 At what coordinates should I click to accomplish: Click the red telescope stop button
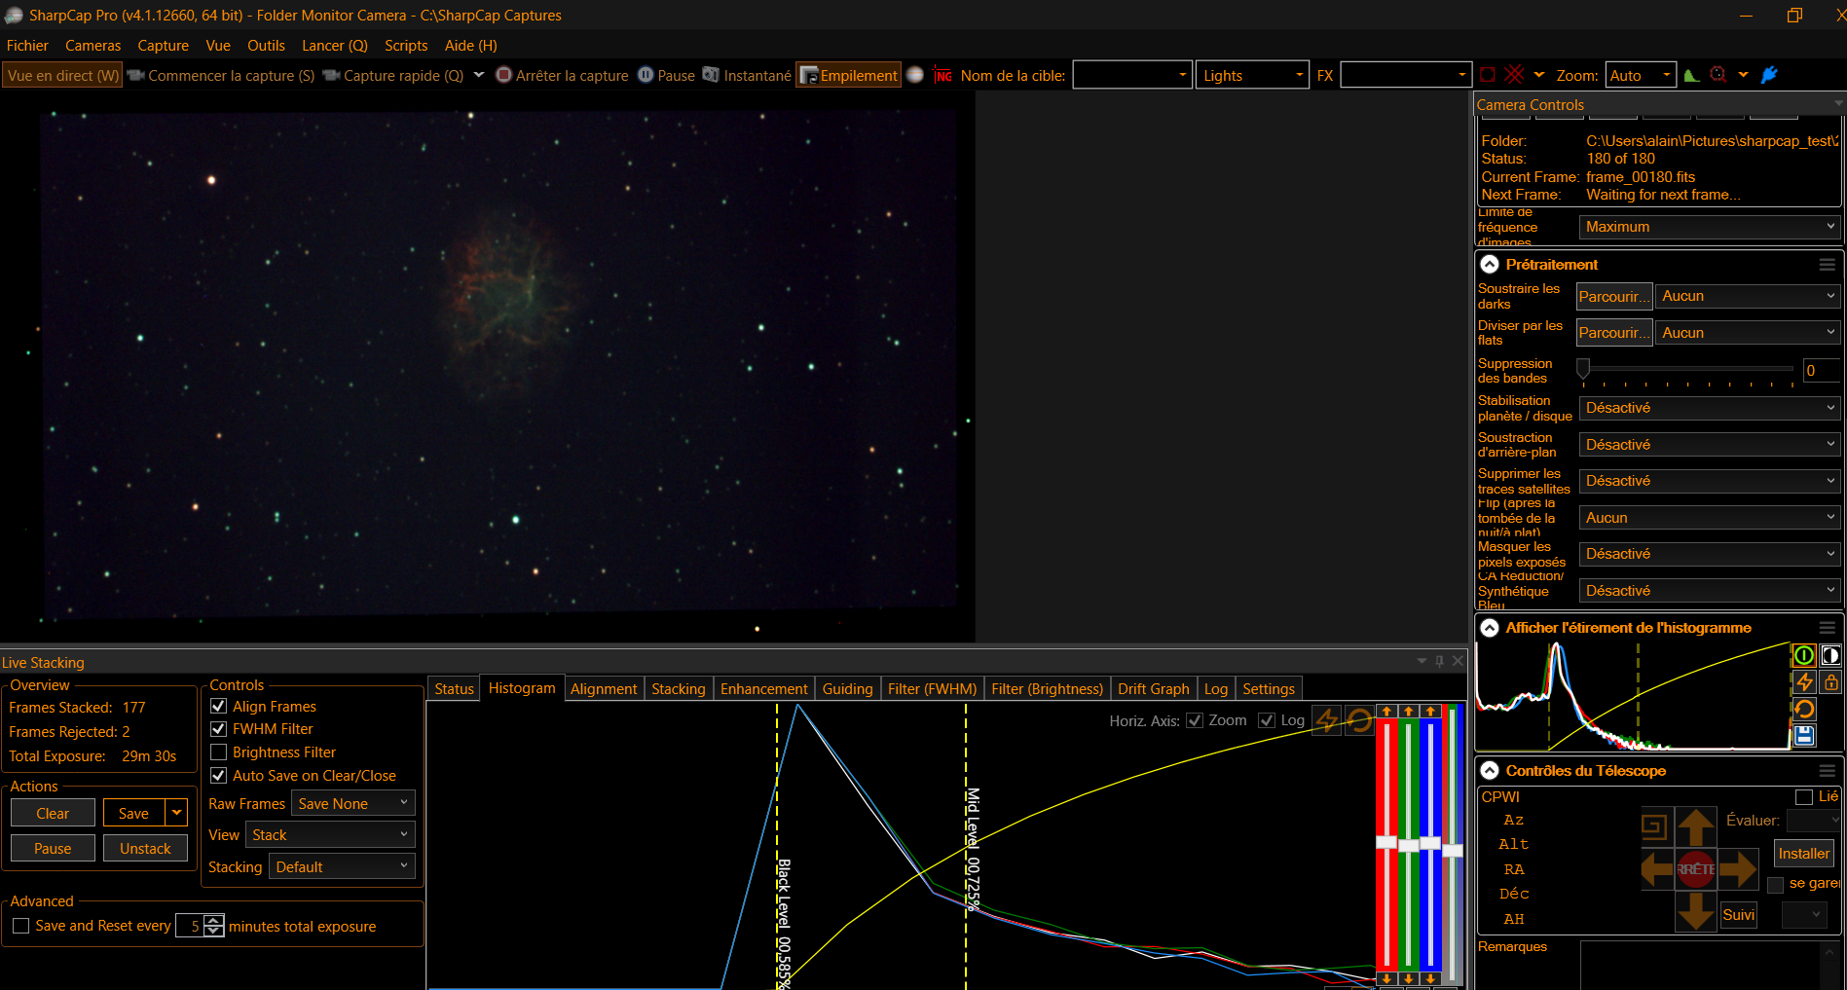coord(1696,868)
